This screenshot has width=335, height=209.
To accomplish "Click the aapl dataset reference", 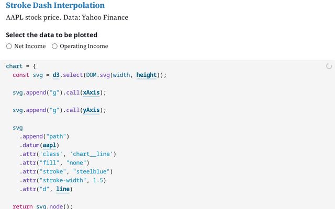I will point(49,145).
